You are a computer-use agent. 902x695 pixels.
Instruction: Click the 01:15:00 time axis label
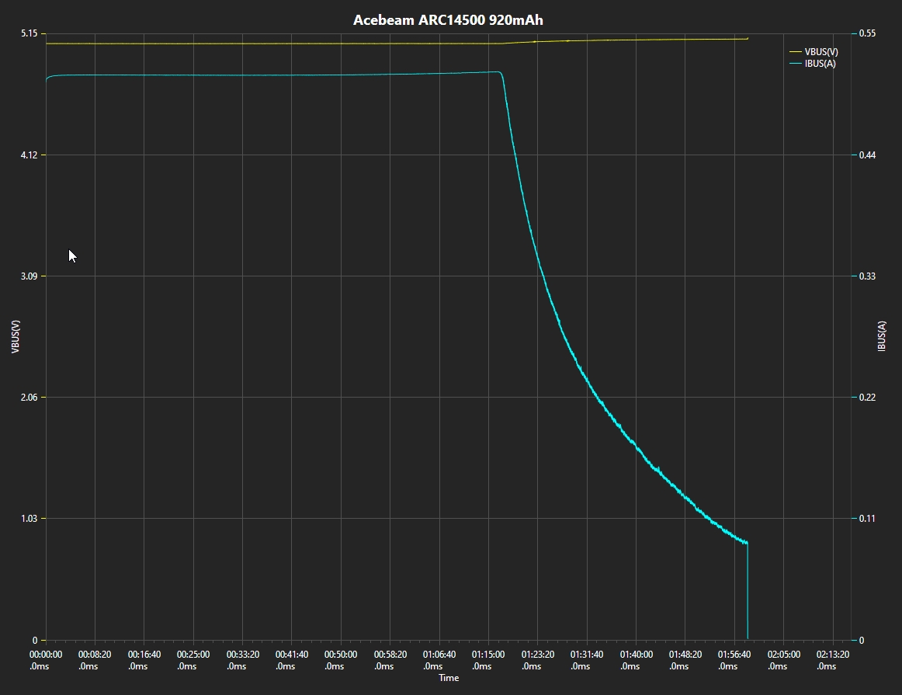(488, 661)
